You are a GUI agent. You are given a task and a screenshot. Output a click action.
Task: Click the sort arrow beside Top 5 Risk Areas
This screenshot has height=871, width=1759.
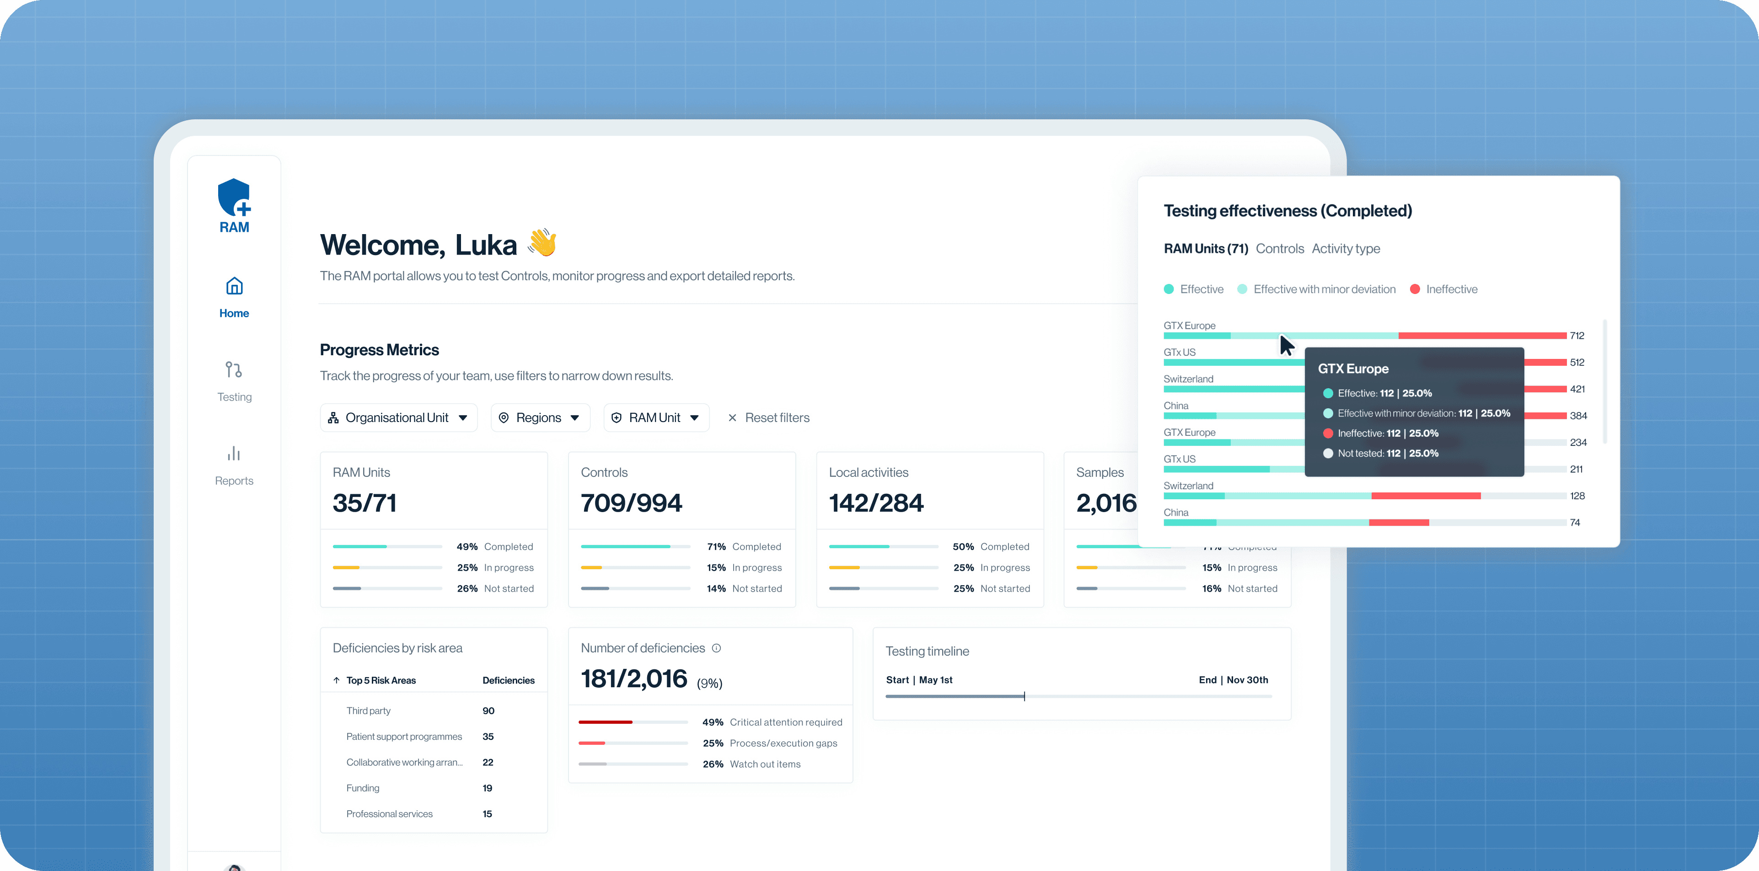pos(337,680)
